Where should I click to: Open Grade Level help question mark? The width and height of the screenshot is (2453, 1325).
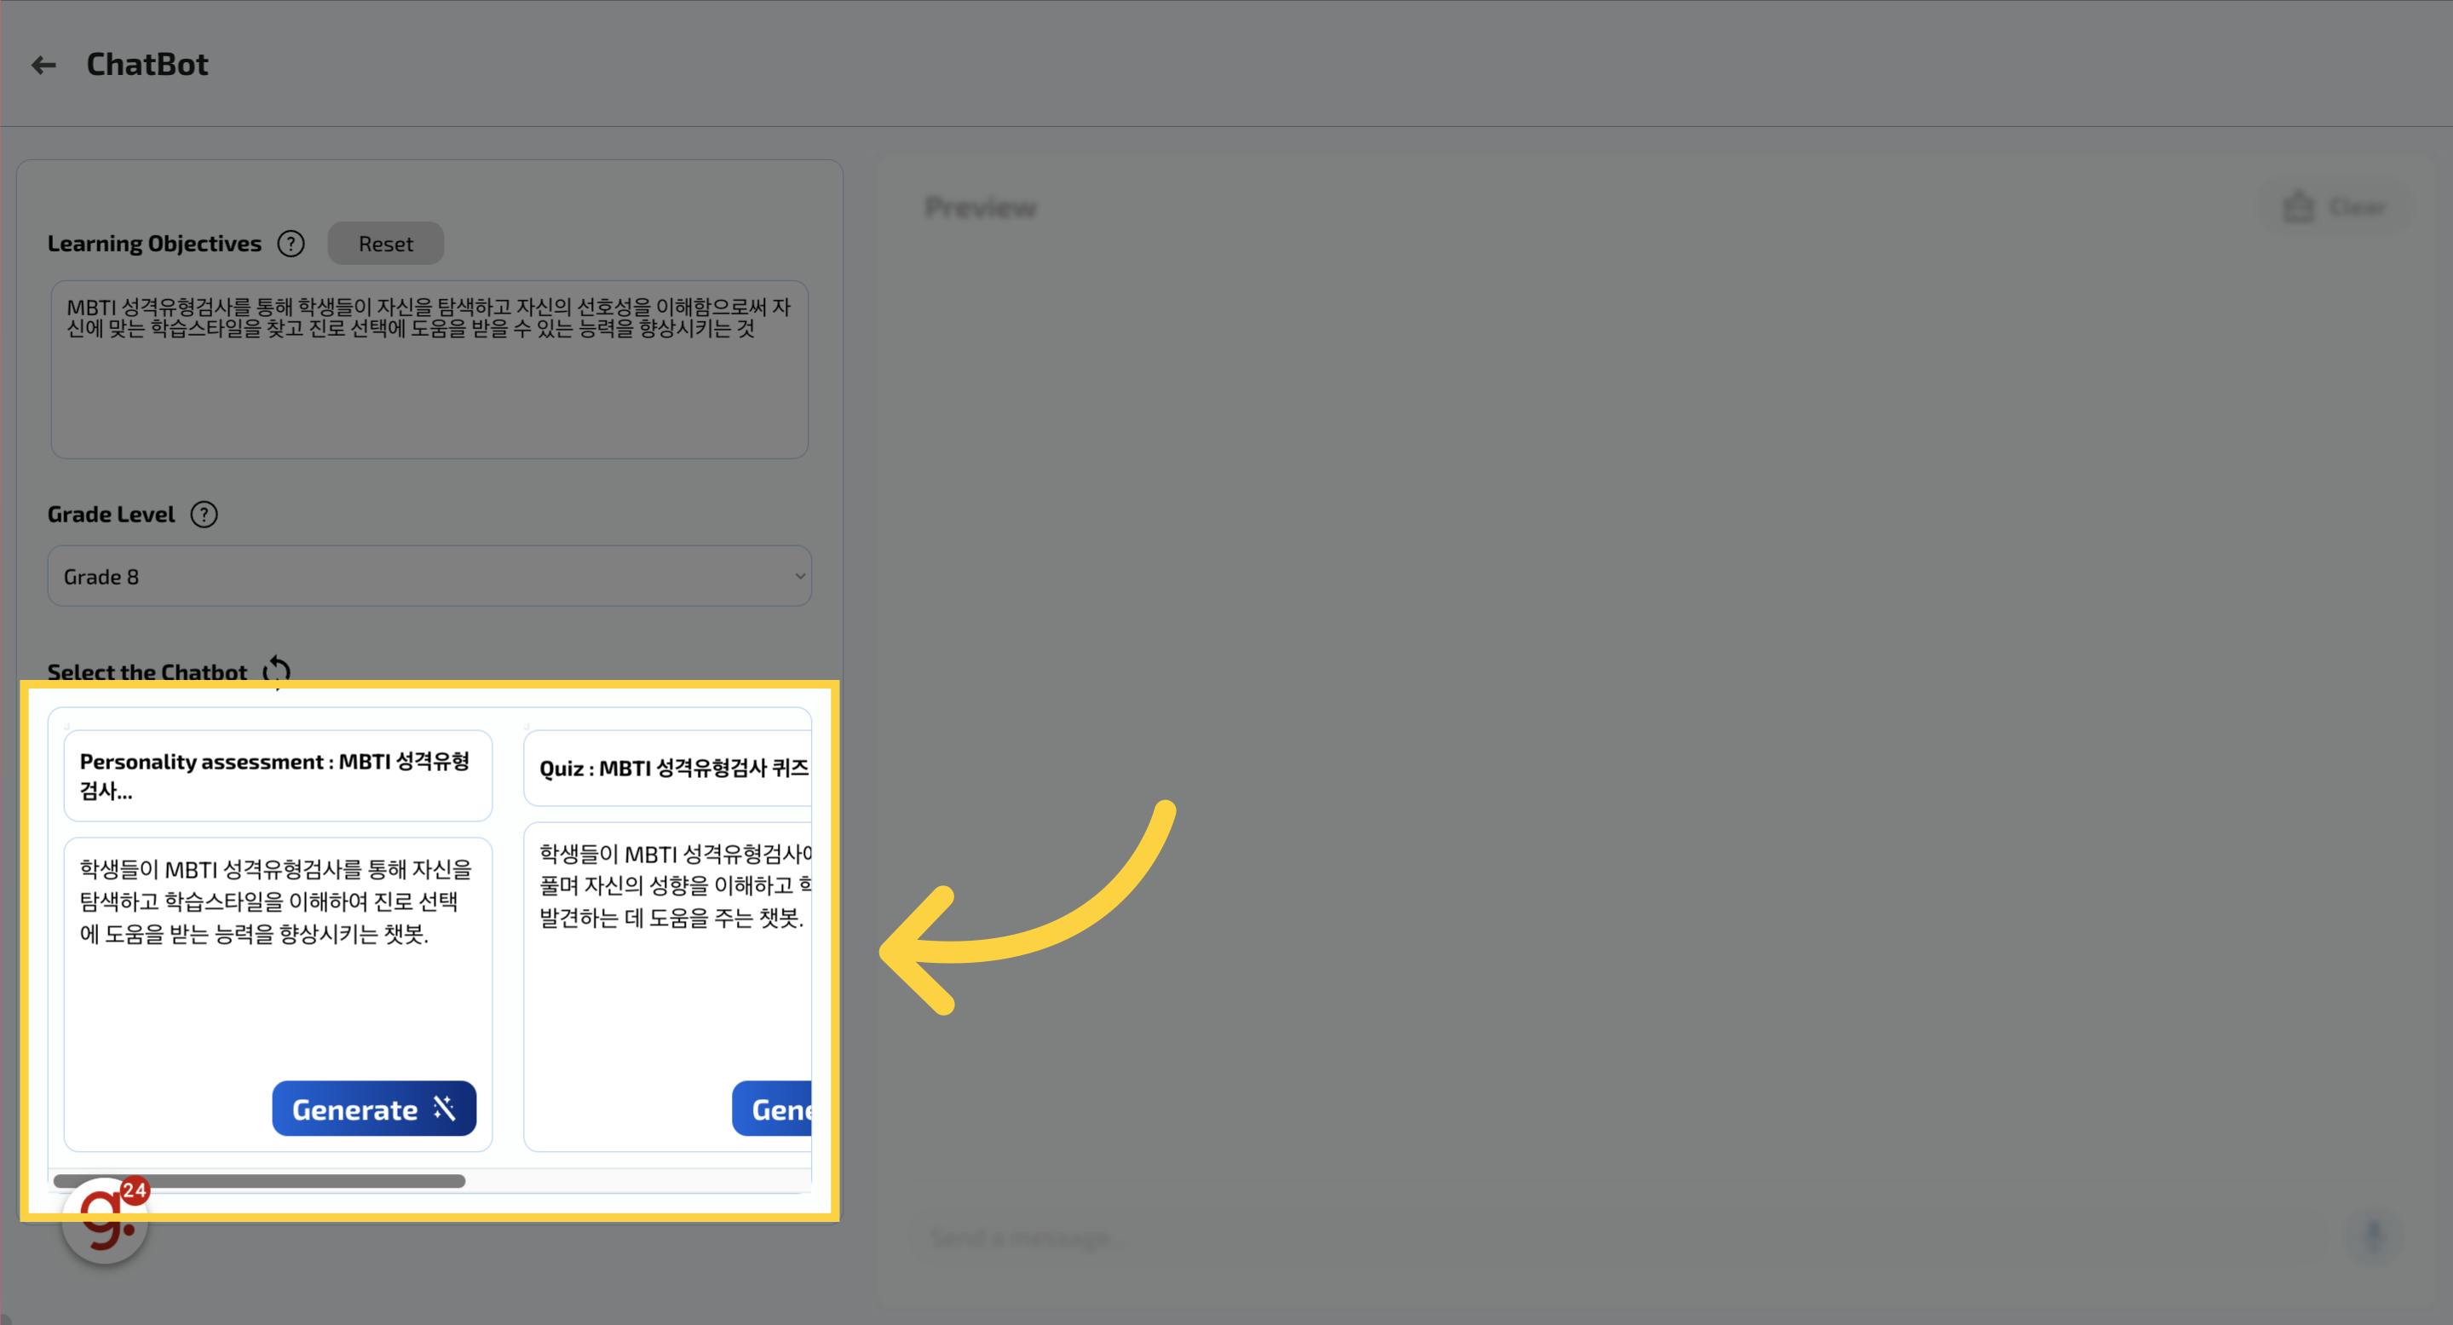204,515
